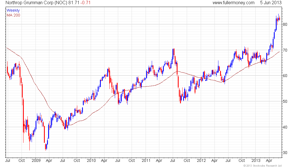Click the last price 81.71
This screenshot has height=168, width=308.
click(x=74, y=3)
